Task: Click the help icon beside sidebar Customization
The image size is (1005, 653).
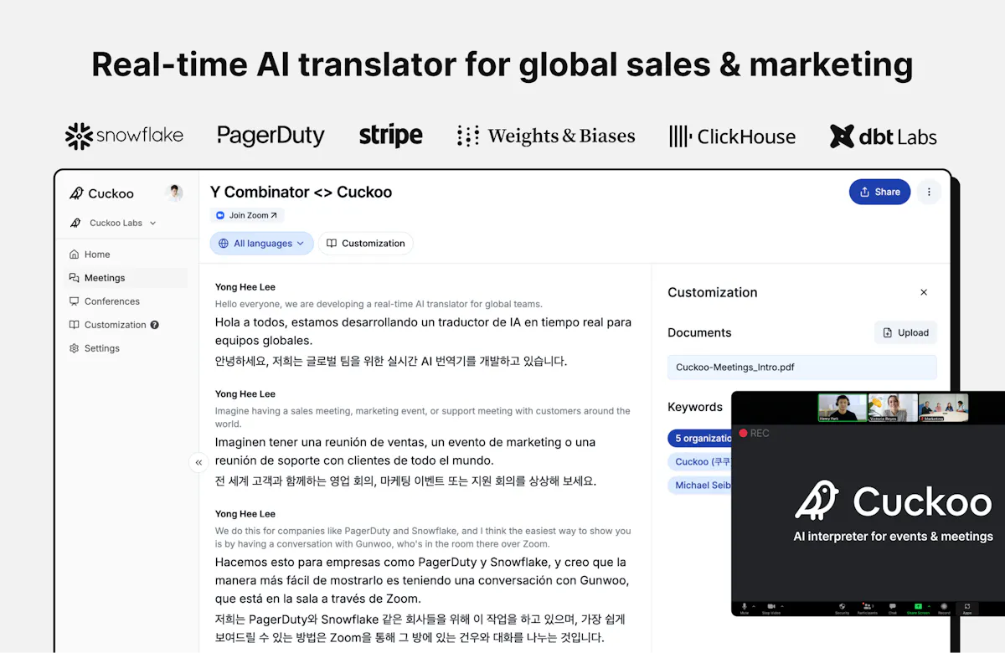Action: point(154,325)
